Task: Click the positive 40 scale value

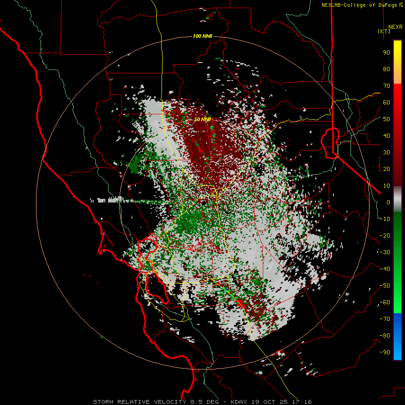Action: (x=387, y=136)
